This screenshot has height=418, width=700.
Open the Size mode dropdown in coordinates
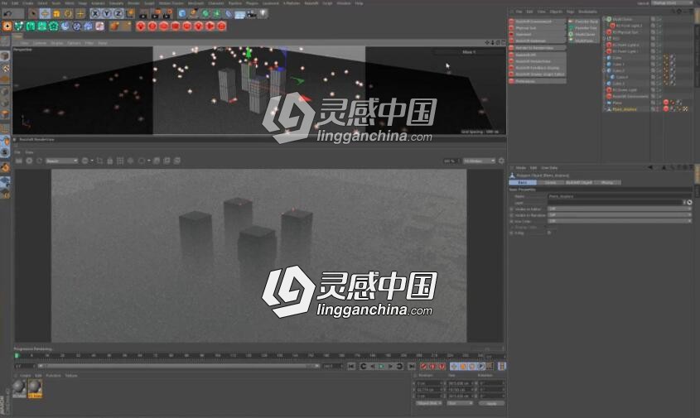(x=460, y=403)
